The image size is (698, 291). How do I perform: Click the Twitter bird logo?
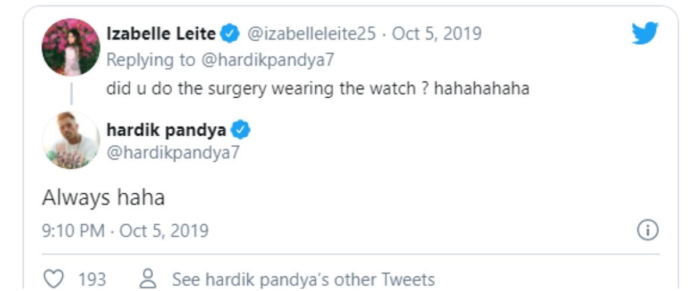click(x=645, y=34)
